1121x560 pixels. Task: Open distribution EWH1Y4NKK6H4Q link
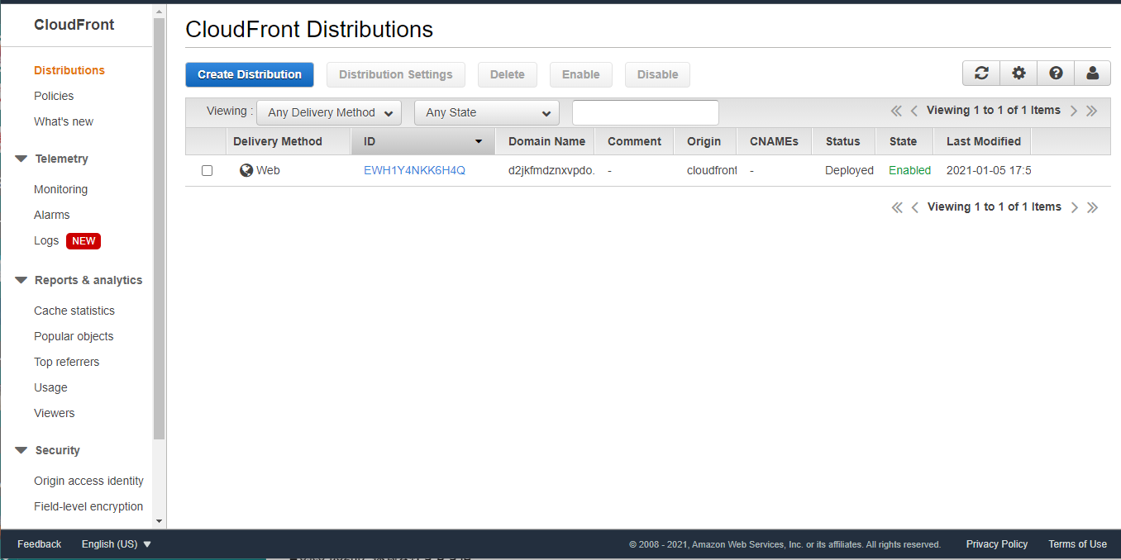click(x=414, y=170)
